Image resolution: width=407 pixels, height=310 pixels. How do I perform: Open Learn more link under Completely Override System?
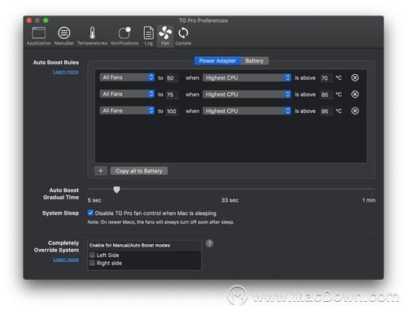pos(66,260)
